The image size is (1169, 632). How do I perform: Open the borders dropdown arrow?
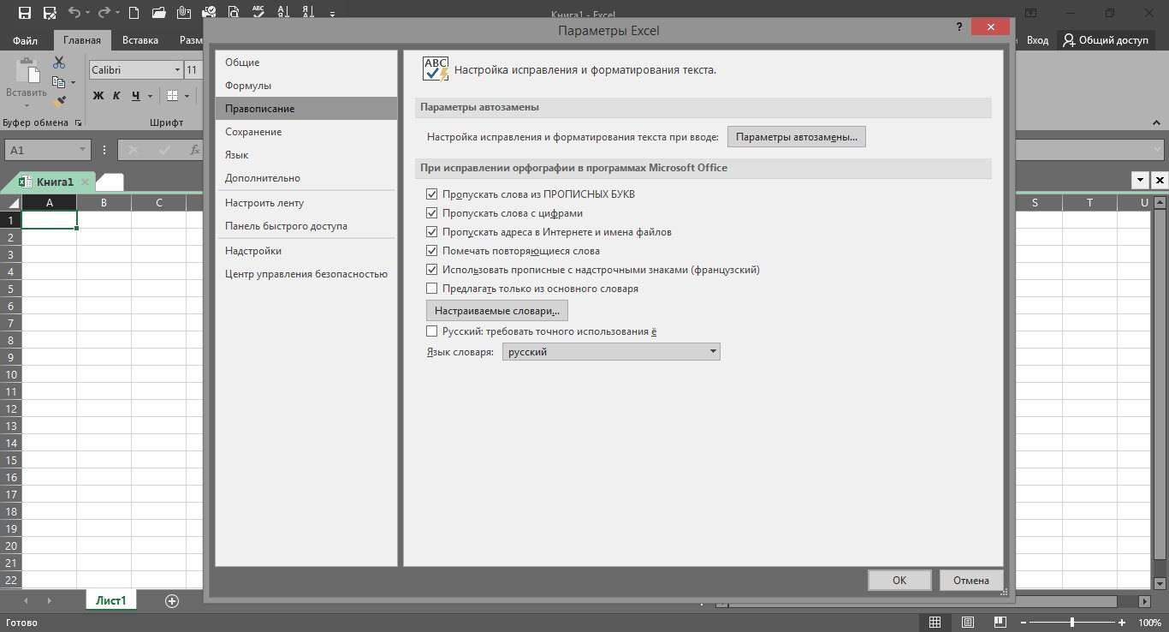tap(187, 96)
